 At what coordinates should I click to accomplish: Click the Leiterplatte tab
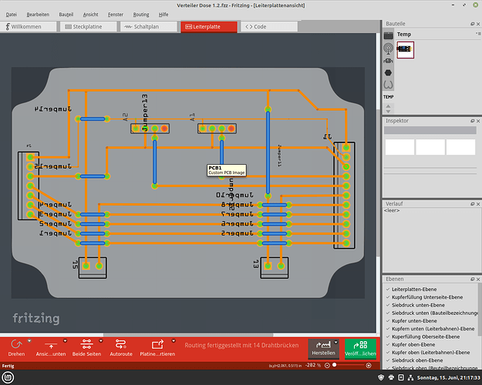click(209, 27)
